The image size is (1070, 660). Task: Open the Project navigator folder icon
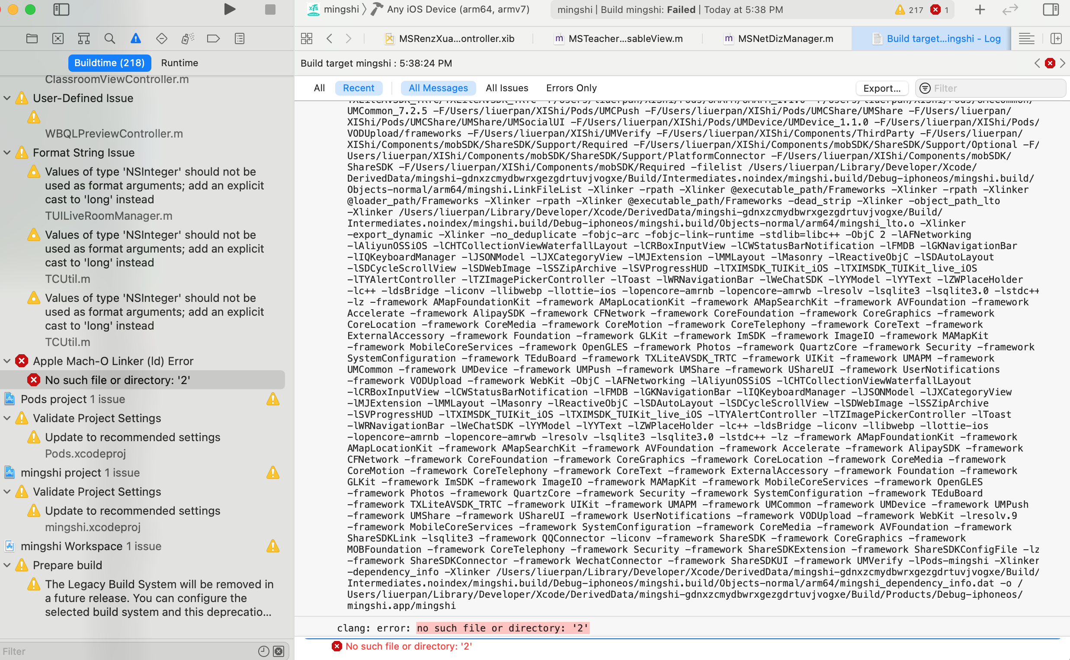(x=32, y=38)
